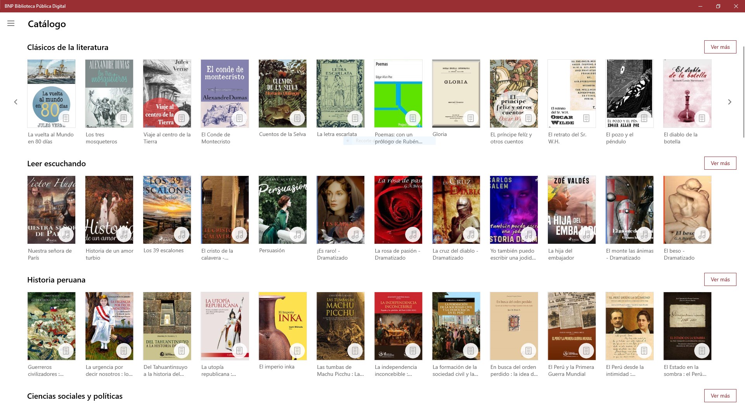Open El príncipe feliz y otros cuentos cover

(x=514, y=93)
